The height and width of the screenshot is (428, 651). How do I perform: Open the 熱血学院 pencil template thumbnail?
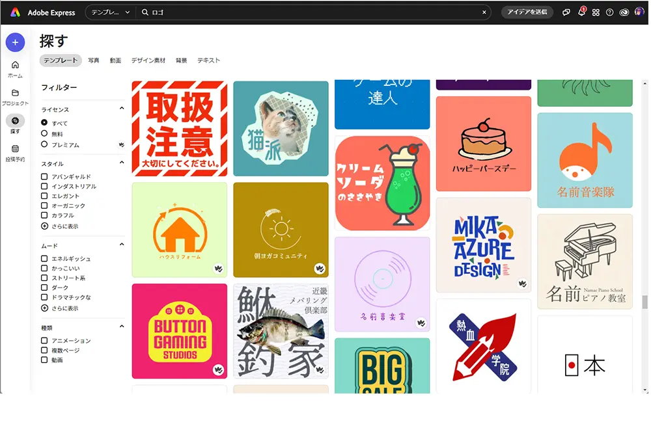(x=484, y=346)
